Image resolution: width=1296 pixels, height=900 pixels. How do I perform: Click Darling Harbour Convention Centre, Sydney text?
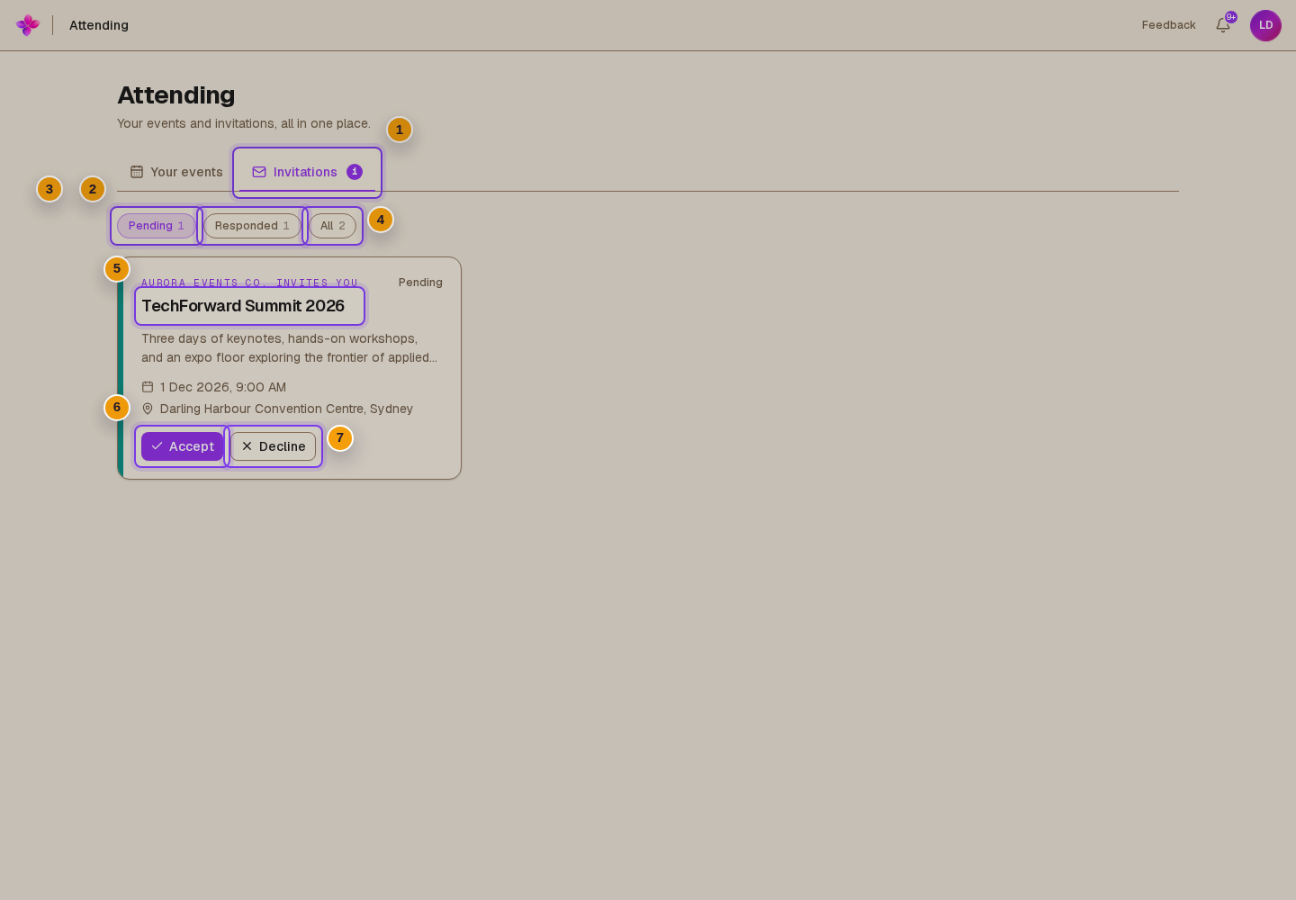(286, 409)
